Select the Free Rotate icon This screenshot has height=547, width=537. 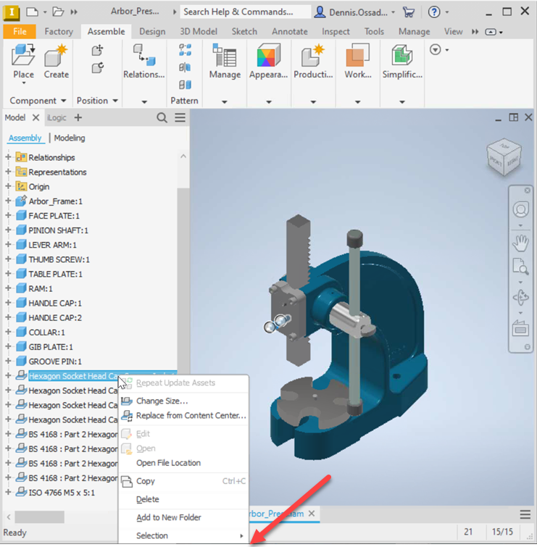[97, 67]
